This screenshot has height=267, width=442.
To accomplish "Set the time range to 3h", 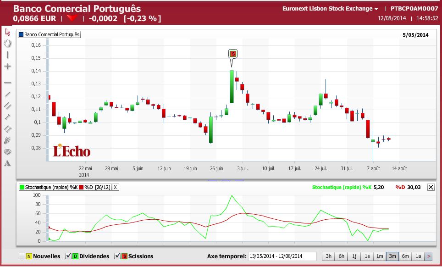I will (328, 256).
